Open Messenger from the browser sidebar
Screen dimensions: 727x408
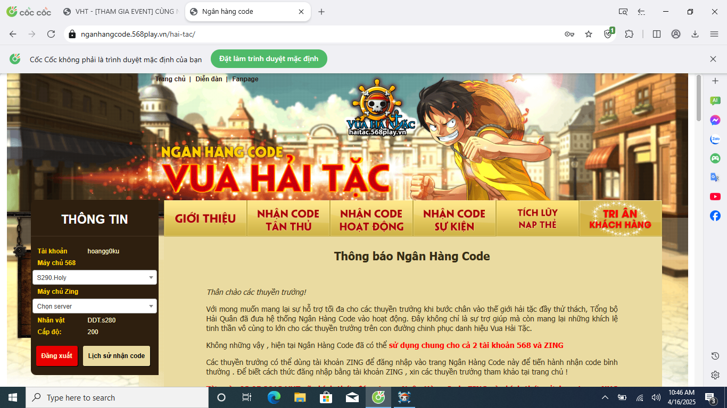[x=715, y=120]
